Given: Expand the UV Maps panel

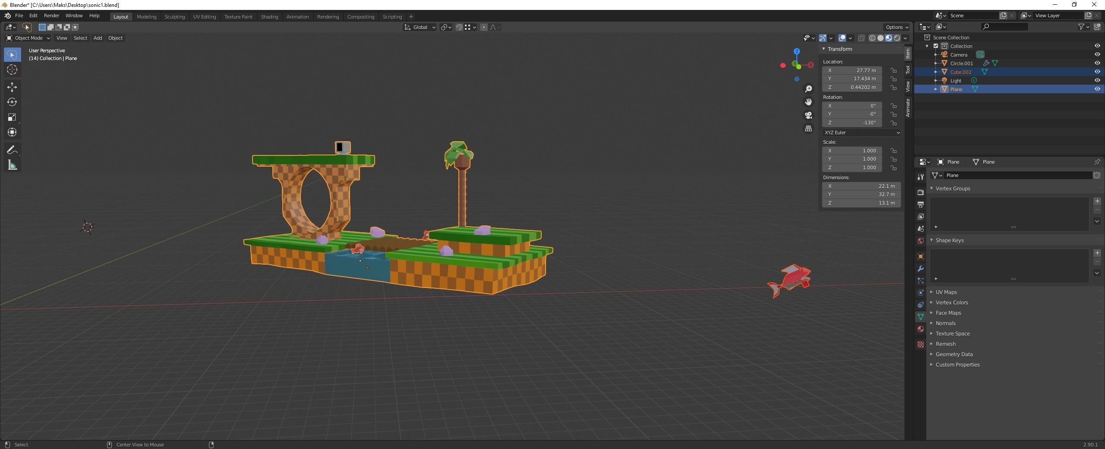Looking at the screenshot, I should (946, 292).
